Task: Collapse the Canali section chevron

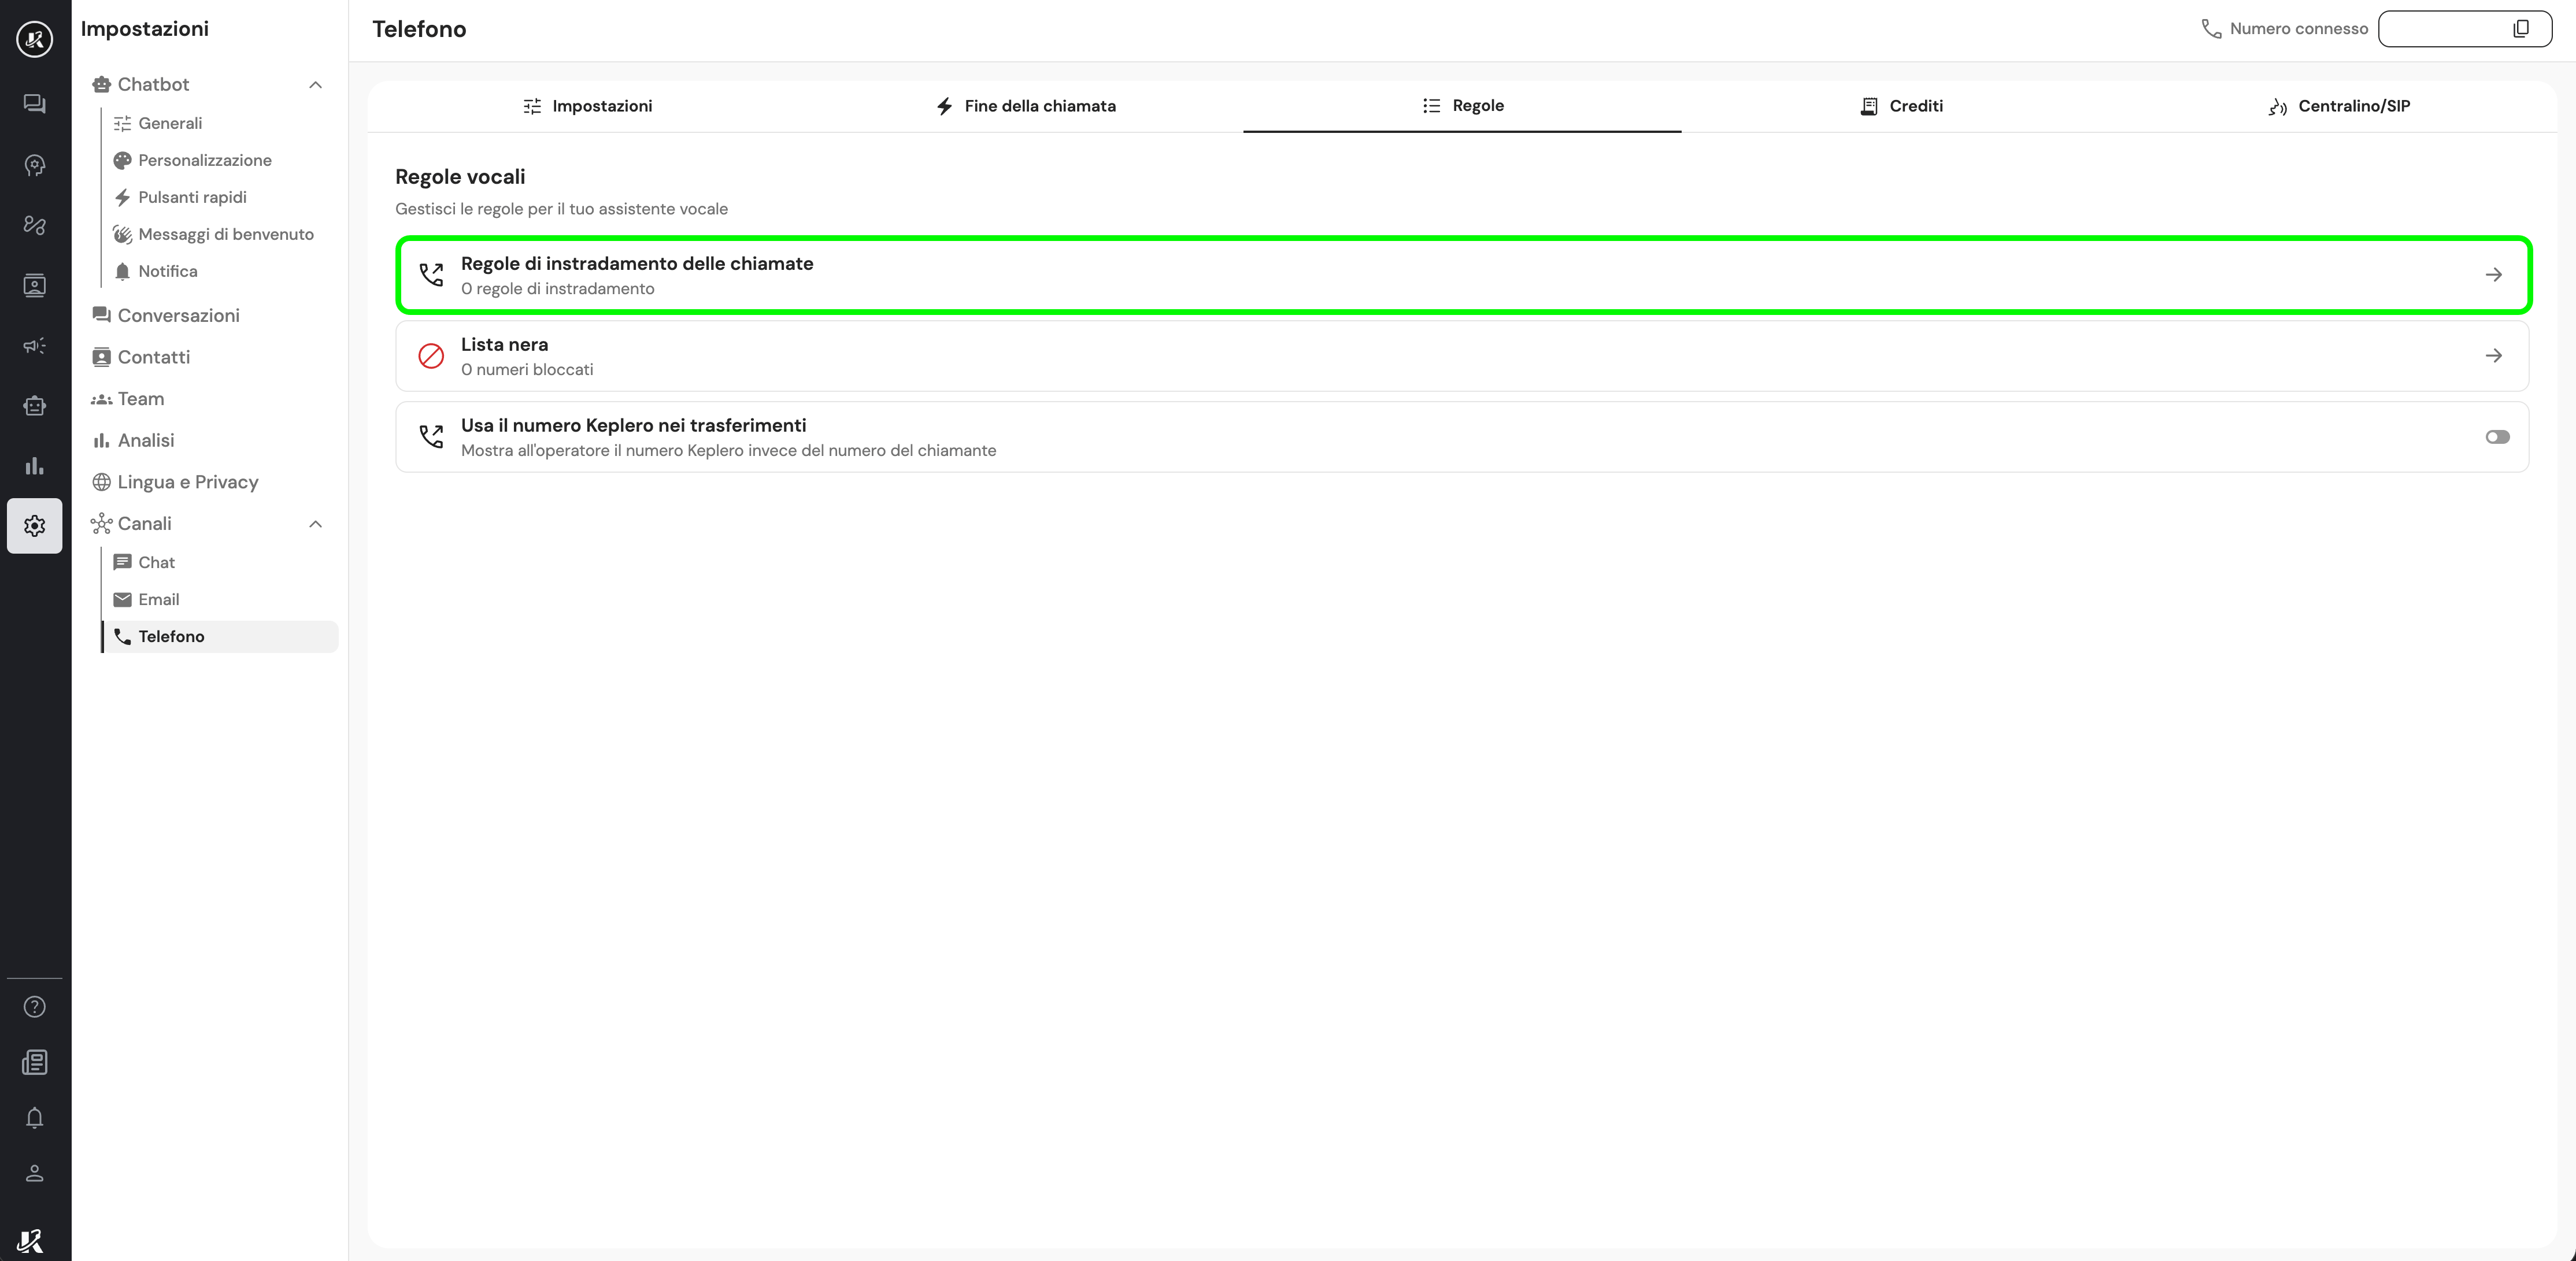Action: click(x=316, y=524)
